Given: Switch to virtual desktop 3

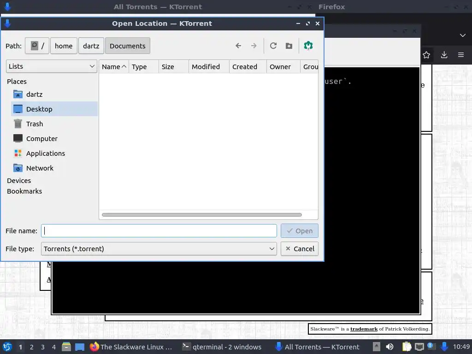Looking at the screenshot, I should pos(43,347).
